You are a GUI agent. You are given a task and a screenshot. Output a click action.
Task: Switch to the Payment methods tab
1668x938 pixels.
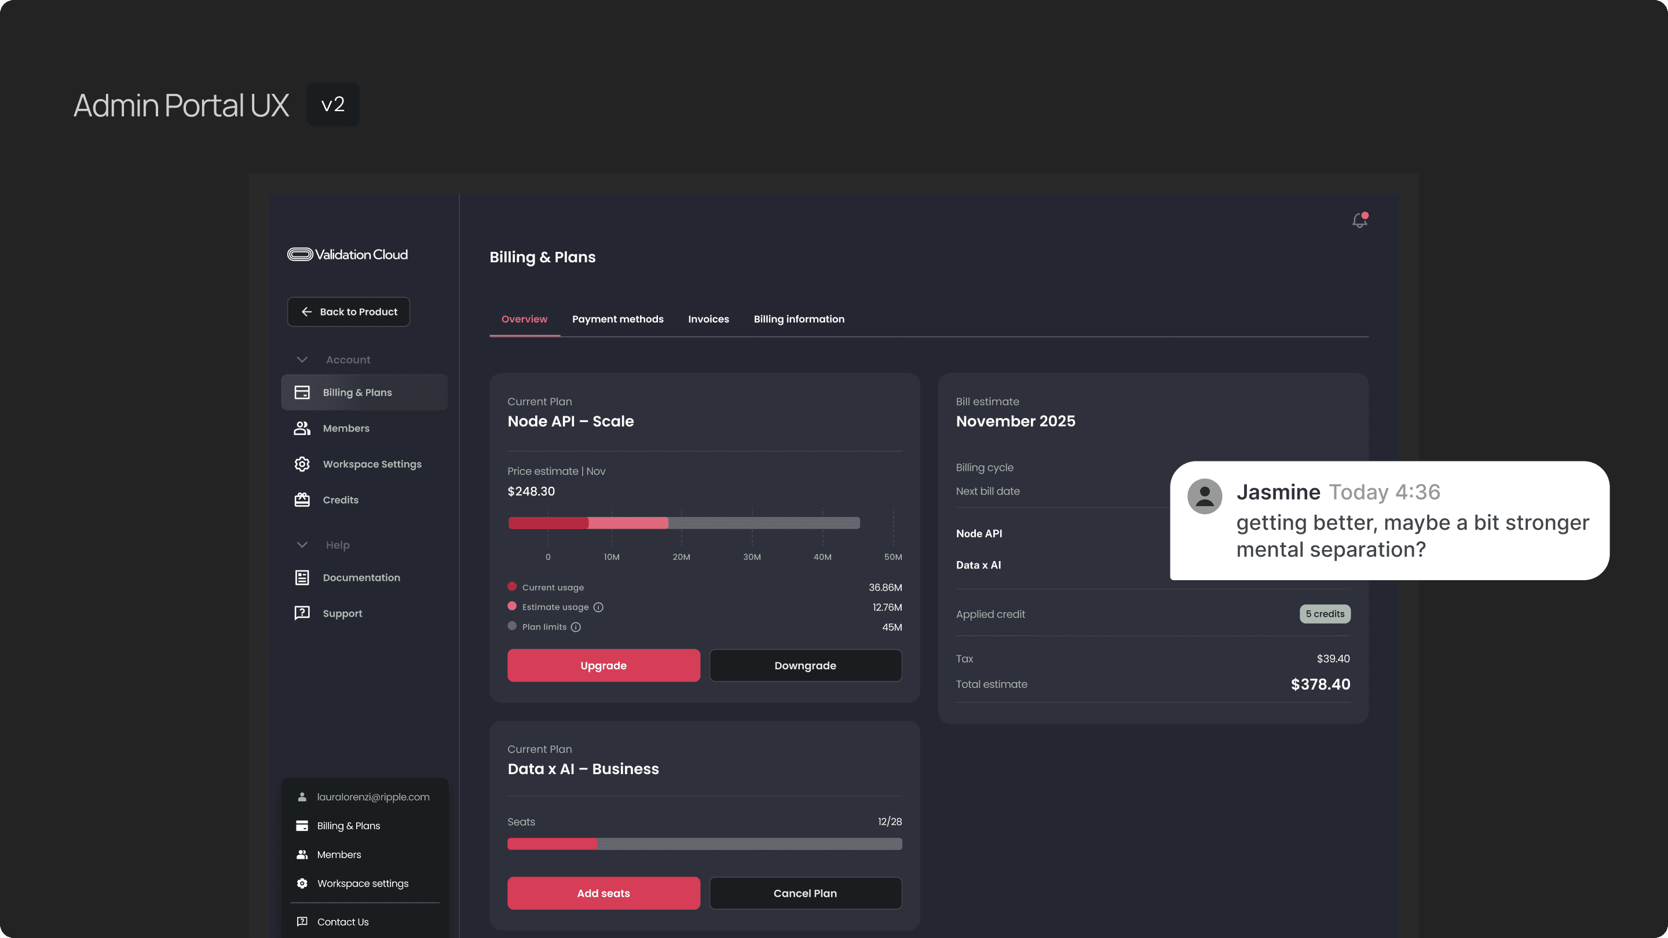coord(617,319)
